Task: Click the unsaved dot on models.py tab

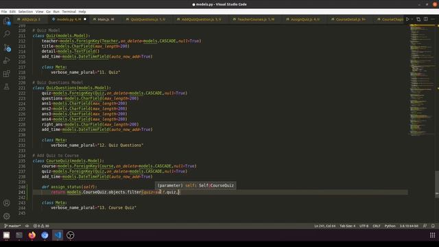Action: pos(85,19)
